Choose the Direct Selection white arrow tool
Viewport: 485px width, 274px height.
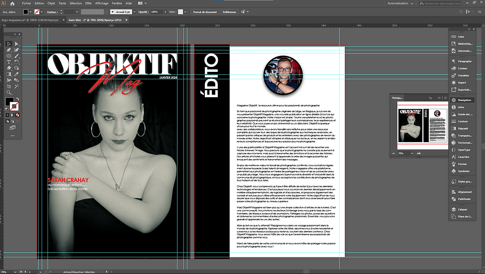coord(16,44)
